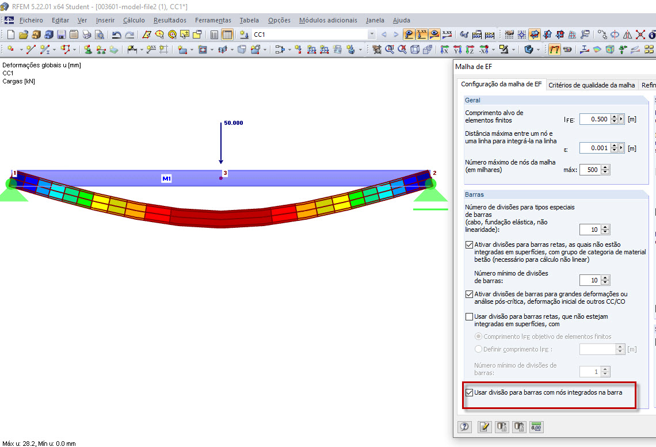Select member label M1 on the beam

click(x=166, y=178)
